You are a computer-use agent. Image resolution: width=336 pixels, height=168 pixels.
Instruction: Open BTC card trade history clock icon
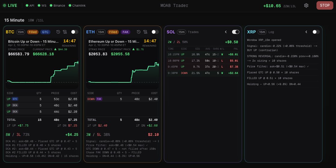[x=58, y=32]
